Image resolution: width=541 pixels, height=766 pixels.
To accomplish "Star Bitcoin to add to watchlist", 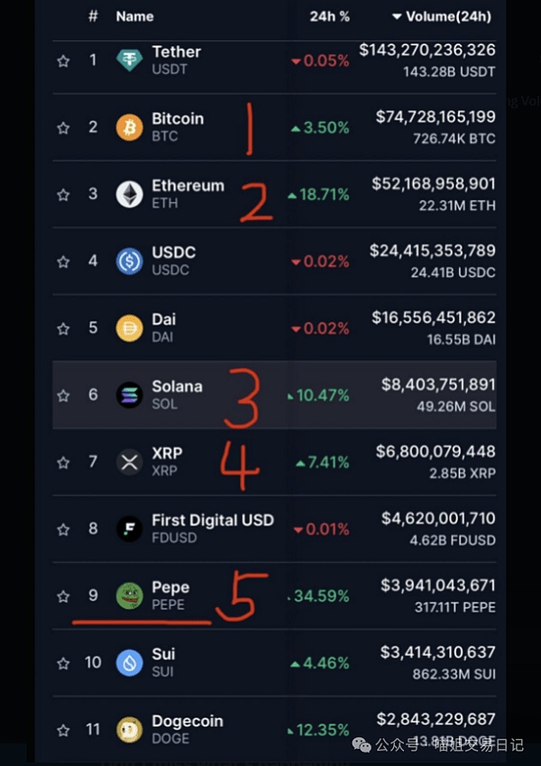I will (63, 127).
